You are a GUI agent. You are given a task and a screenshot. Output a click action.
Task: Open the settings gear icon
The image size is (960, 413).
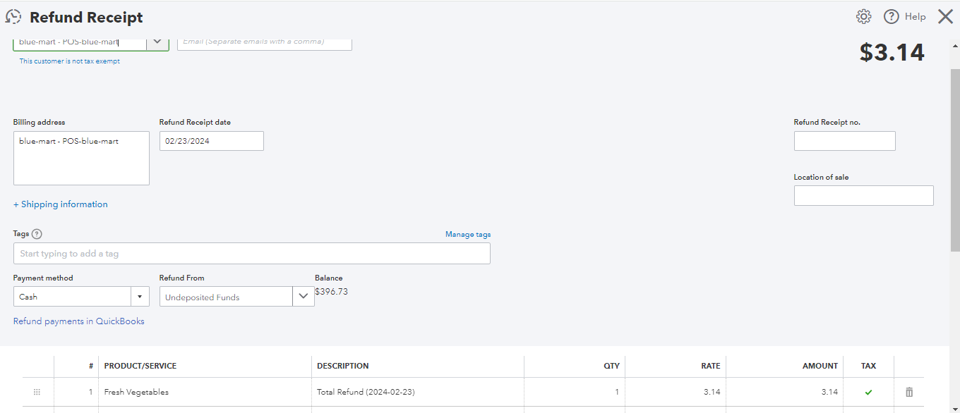863,17
